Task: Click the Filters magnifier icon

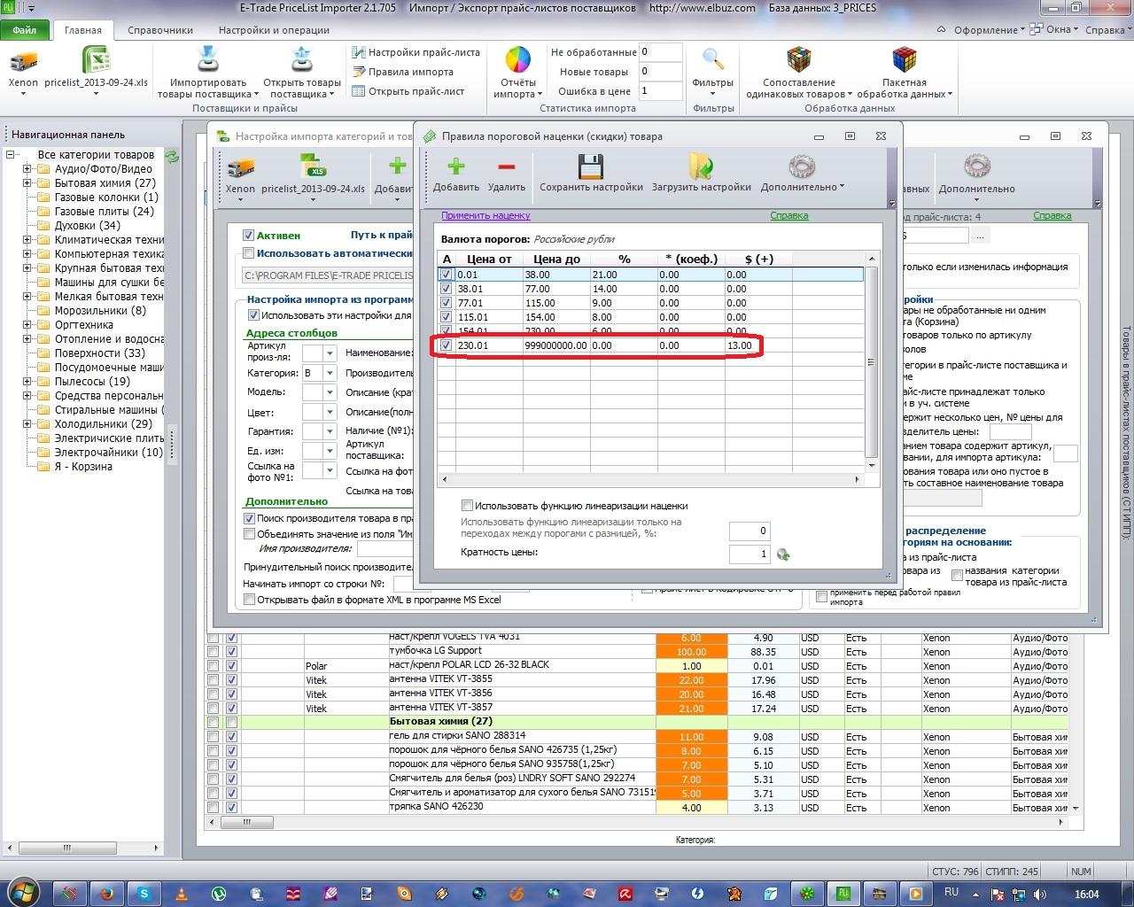Action: tap(713, 59)
